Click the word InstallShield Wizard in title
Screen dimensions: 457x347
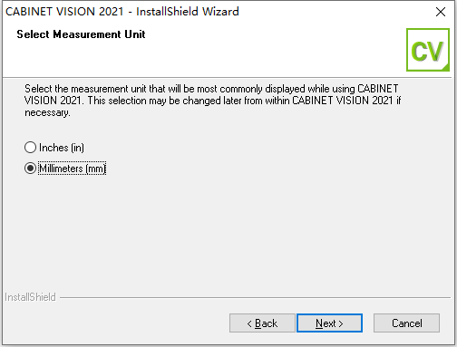click(x=188, y=12)
